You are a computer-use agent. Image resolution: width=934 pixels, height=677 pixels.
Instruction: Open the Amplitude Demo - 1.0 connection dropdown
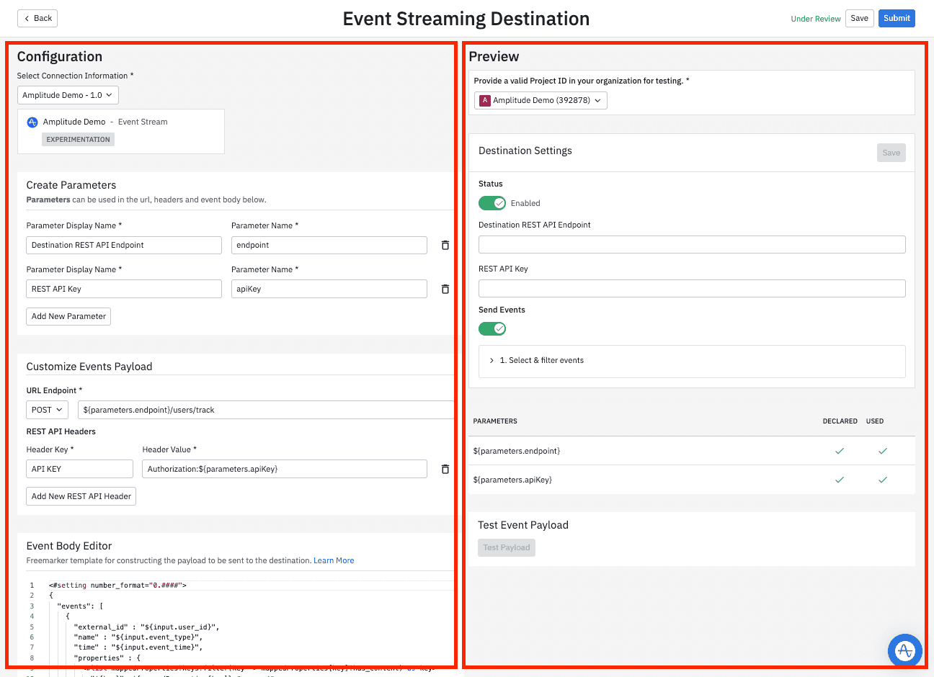68,94
